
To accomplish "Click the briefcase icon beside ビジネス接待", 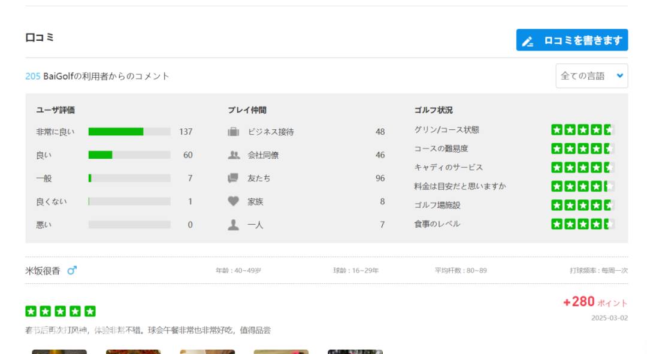I will click(x=233, y=132).
